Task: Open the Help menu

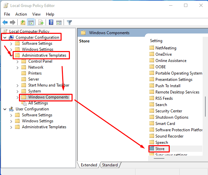Action: click(x=50, y=14)
